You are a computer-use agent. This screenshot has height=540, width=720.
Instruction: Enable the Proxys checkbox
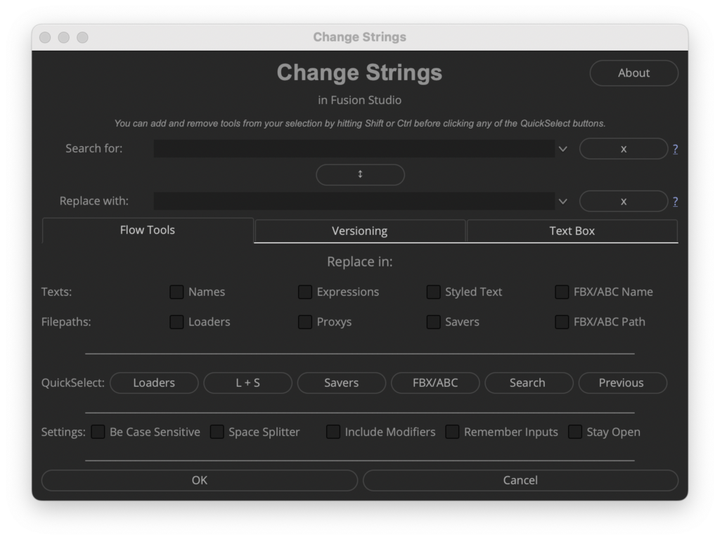click(305, 322)
